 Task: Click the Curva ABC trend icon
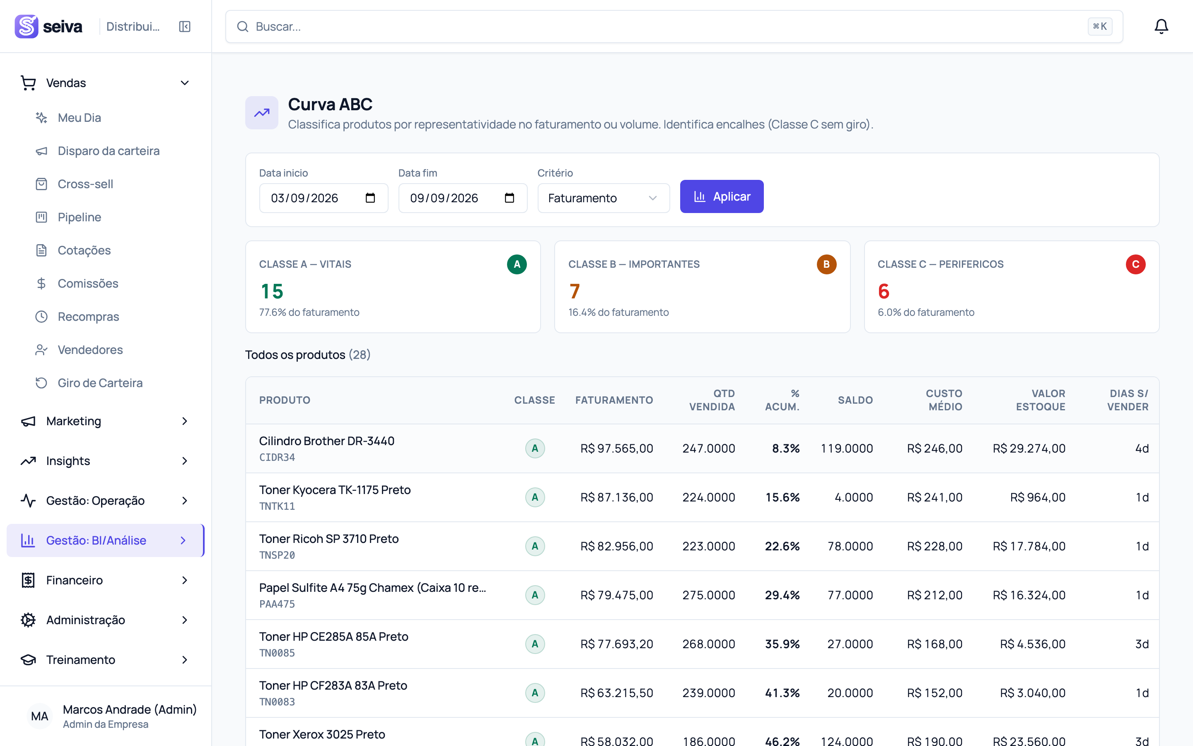click(x=262, y=112)
